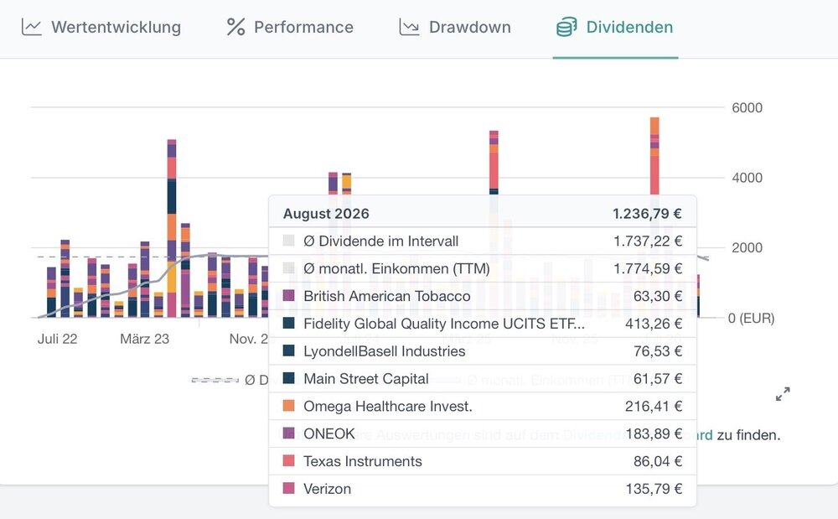Click the Texas Instruments color swatch
The height and width of the screenshot is (519, 838).
[x=288, y=461]
